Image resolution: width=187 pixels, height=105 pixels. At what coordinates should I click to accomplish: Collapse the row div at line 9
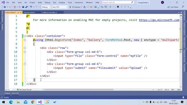point(25,48)
